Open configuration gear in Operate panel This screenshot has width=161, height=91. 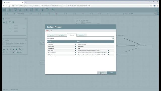(x=4, y=49)
